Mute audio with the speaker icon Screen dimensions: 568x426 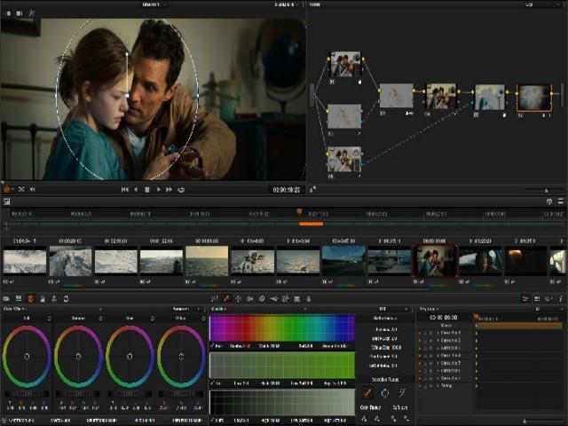[x=33, y=189]
